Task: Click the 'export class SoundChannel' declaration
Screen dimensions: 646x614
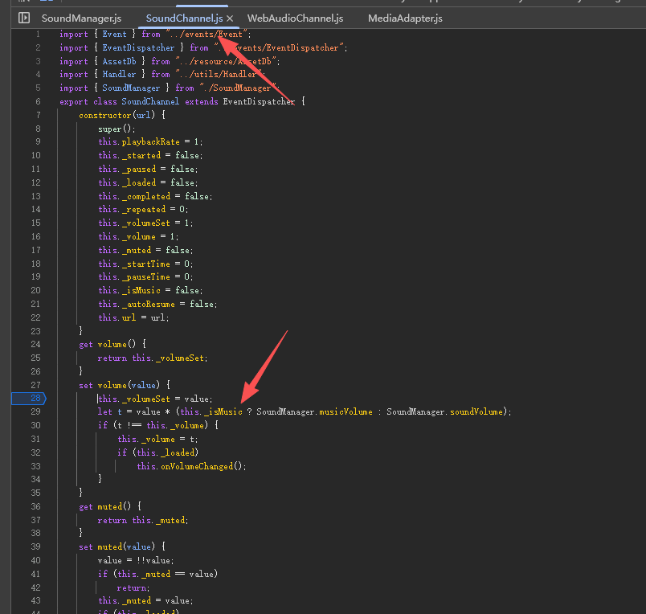Action: pyautogui.click(x=119, y=102)
